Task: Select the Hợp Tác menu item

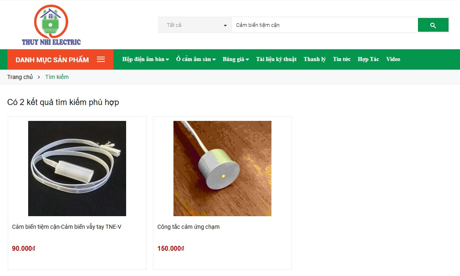Action: pyautogui.click(x=369, y=59)
